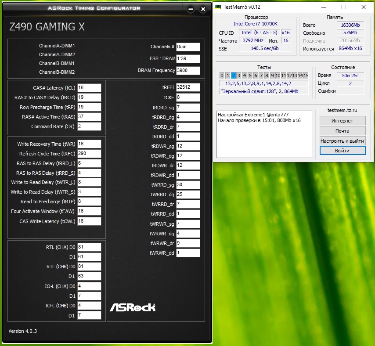Screen dimensions: 375x346
Task: Click the RAS# to CAS# Delay (tRCD) field
Action: point(89,97)
